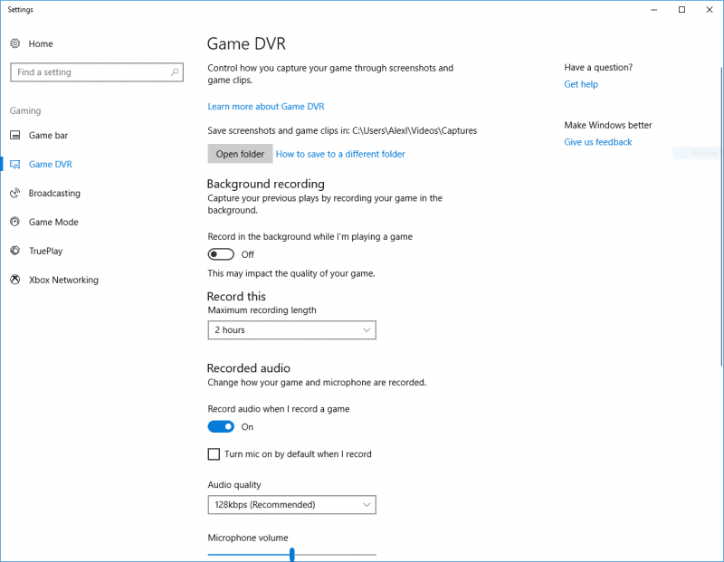This screenshot has width=724, height=562.
Task: Click Give us feedback link
Action: coord(598,142)
